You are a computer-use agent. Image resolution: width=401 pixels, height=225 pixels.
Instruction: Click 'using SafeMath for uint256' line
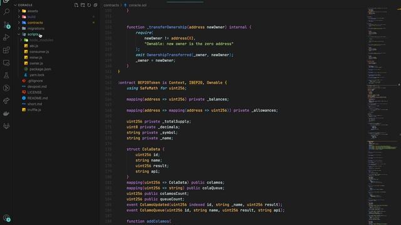pyautogui.click(x=157, y=88)
